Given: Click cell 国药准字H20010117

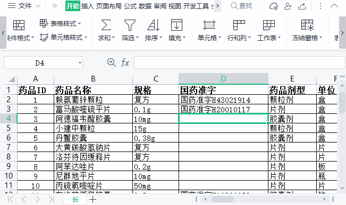Looking at the screenshot, I should [x=223, y=109].
